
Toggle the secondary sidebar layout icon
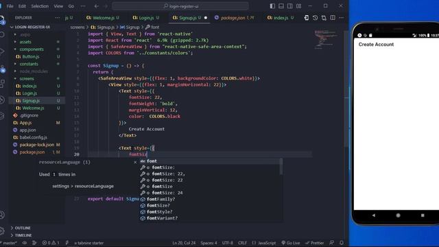point(289,6)
